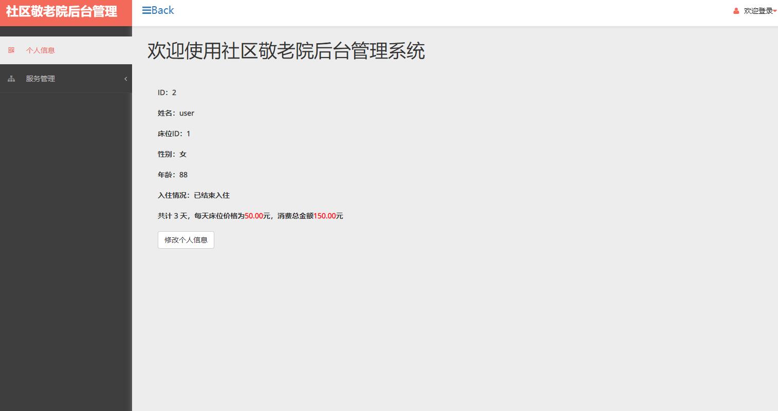Click the user avatar icon near 欢迎登录
The image size is (778, 411).
(736, 10)
